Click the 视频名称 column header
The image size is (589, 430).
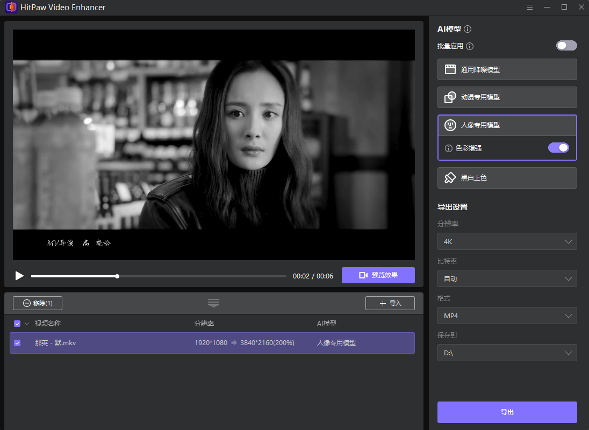point(48,324)
